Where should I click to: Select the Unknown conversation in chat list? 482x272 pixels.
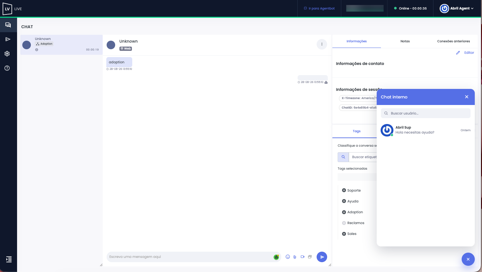(61, 45)
